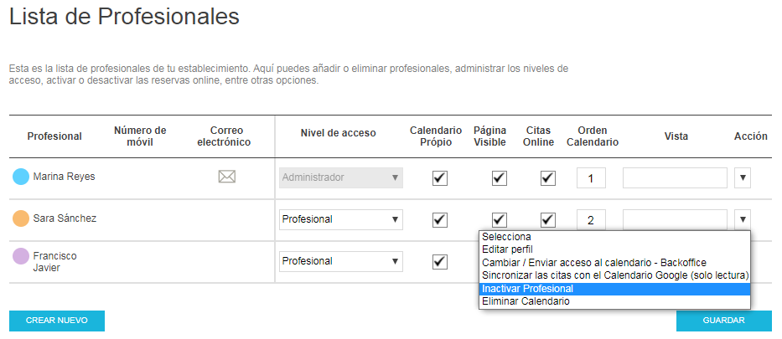
Task: Click the email envelope icon for Marina Reyes
Action: pos(227,177)
